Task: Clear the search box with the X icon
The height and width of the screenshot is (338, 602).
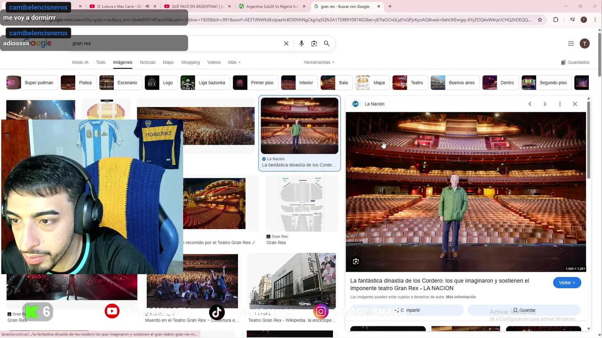Action: click(286, 43)
